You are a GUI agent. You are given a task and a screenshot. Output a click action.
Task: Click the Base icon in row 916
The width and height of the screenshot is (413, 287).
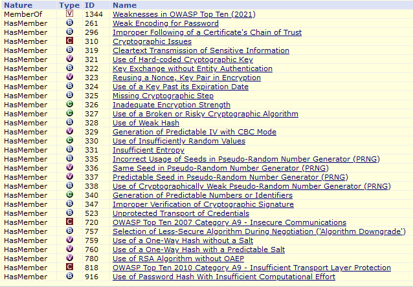[x=69, y=276]
